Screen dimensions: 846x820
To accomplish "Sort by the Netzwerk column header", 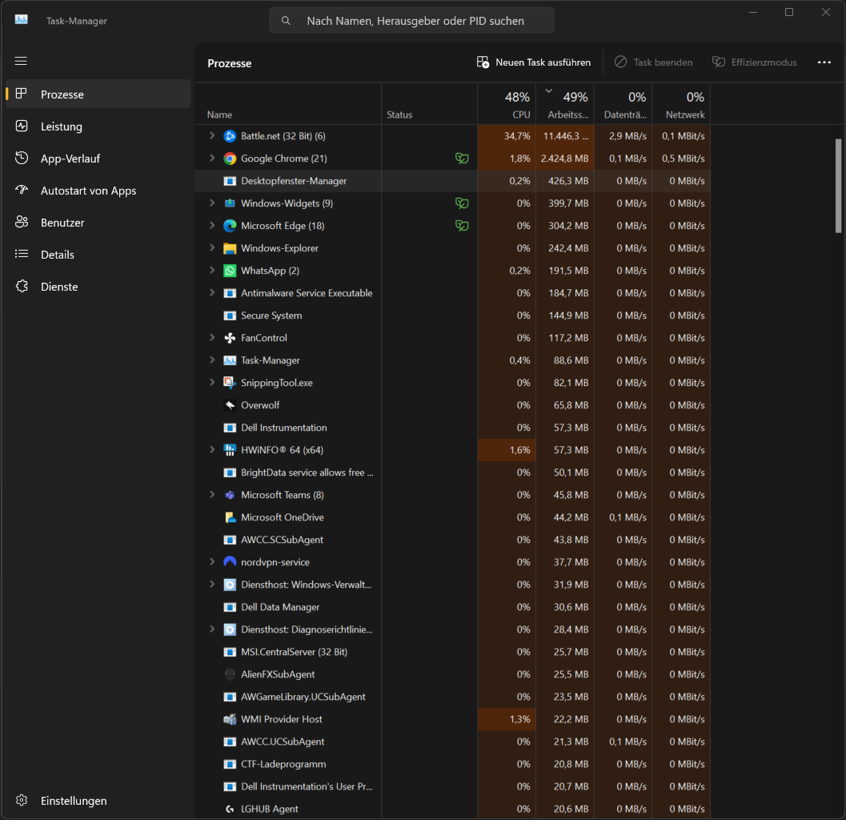I will (681, 104).
